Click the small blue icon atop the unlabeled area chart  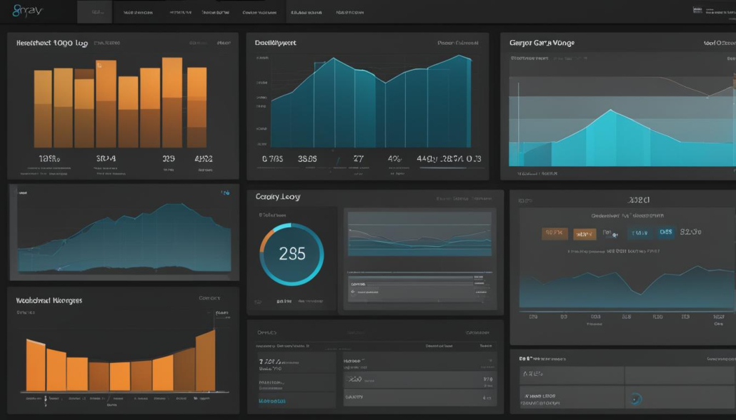tap(225, 193)
